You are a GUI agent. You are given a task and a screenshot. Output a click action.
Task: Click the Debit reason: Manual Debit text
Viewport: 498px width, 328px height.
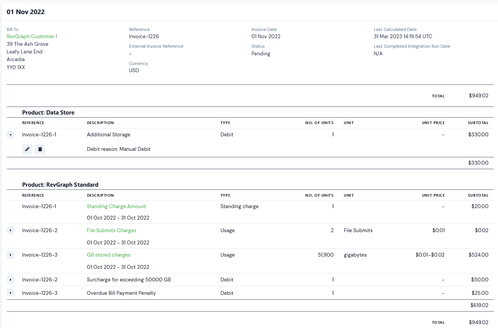click(119, 149)
